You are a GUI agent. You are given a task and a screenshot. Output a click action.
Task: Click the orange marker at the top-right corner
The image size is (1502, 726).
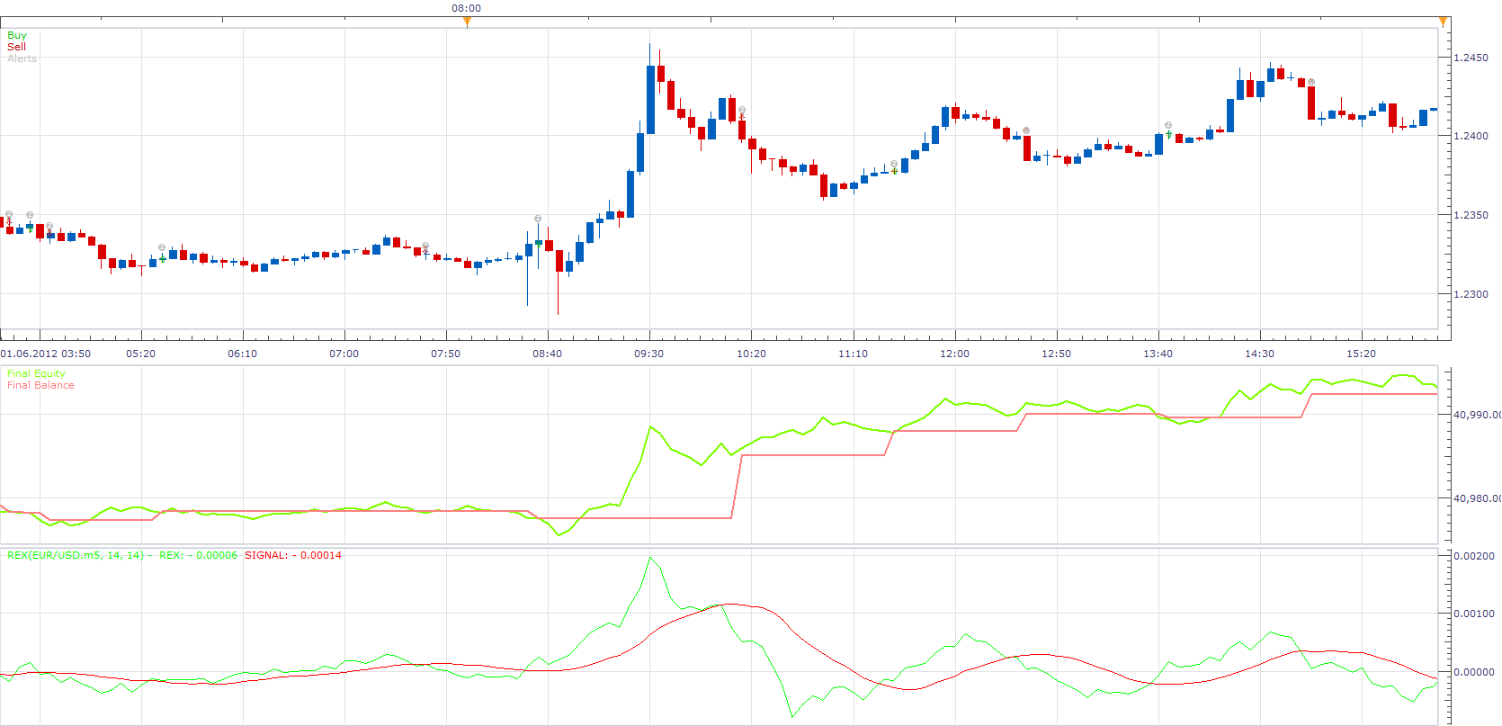(1443, 22)
